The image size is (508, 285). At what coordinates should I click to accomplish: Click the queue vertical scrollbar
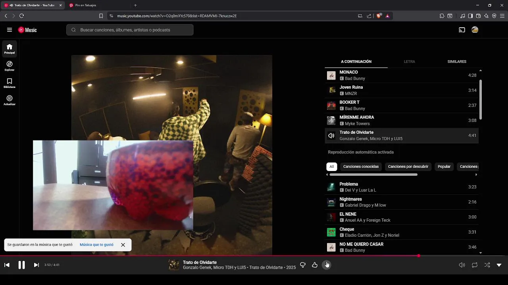point(481,99)
